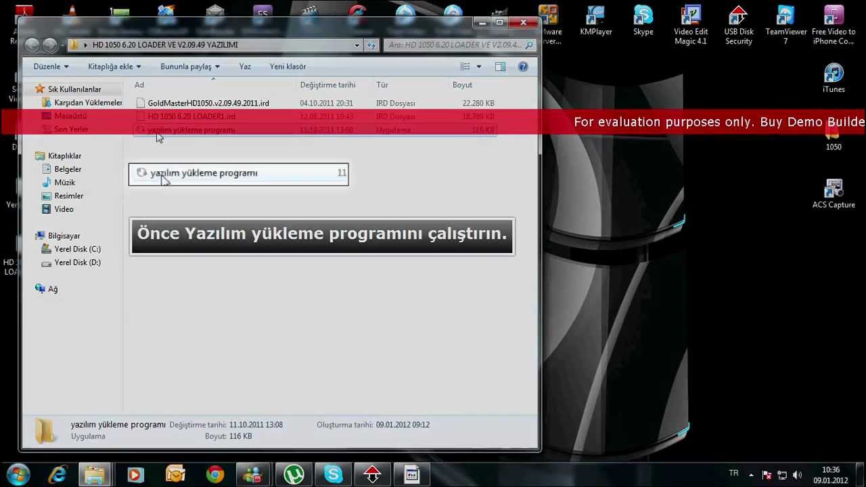Sort by Değiştirme tarihi column

[x=327, y=85]
